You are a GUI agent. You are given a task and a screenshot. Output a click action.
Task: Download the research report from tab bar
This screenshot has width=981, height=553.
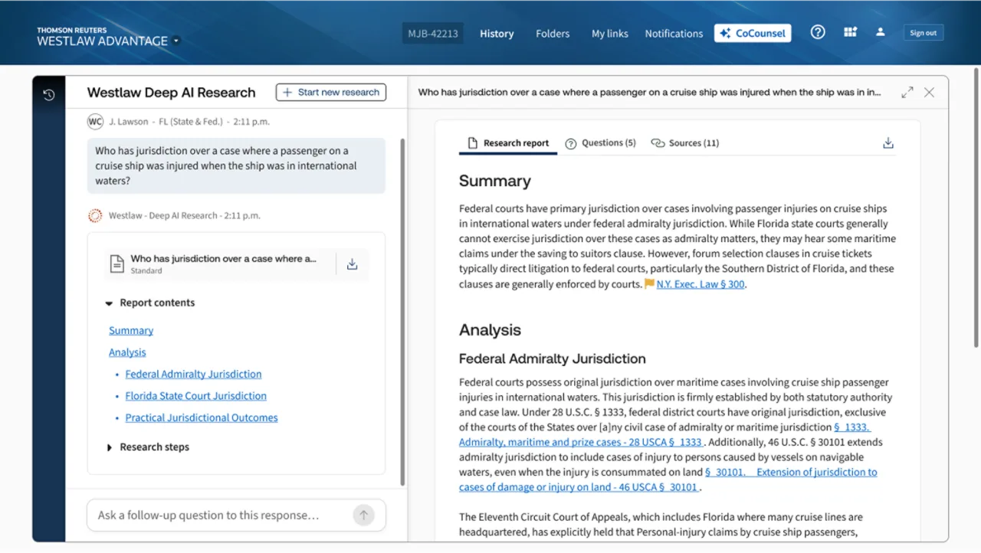(x=888, y=143)
